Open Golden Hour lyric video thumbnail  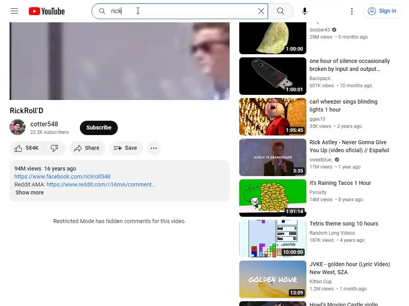click(x=272, y=279)
